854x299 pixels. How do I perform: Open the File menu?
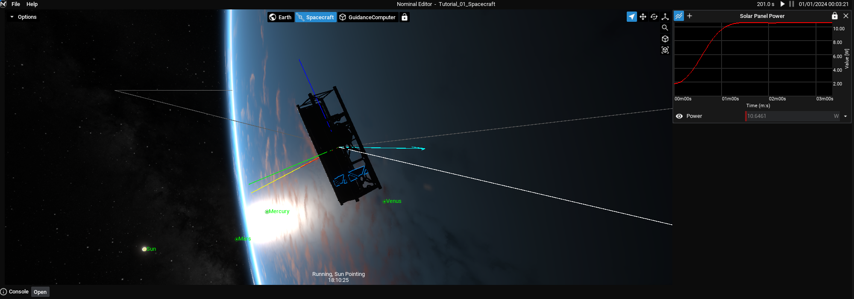[x=16, y=4]
